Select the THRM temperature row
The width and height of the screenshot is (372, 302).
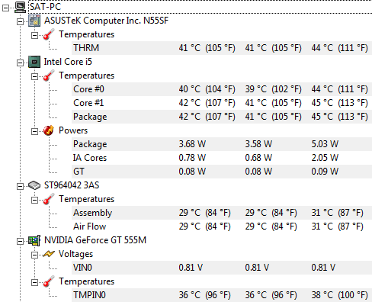[222, 48]
